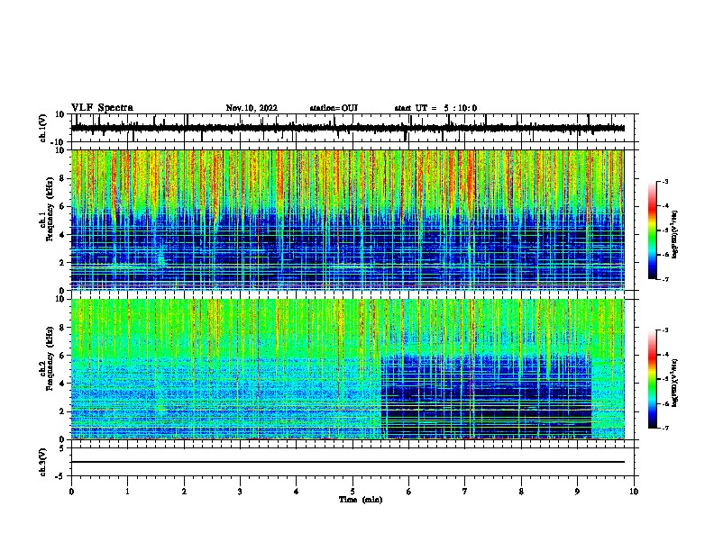Viewport: 714px width, 551px height.
Task: Click the ch.1 spectrogram color scale bar
Action: (653, 230)
